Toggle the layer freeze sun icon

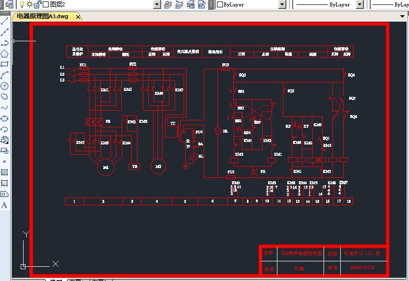coord(30,4)
